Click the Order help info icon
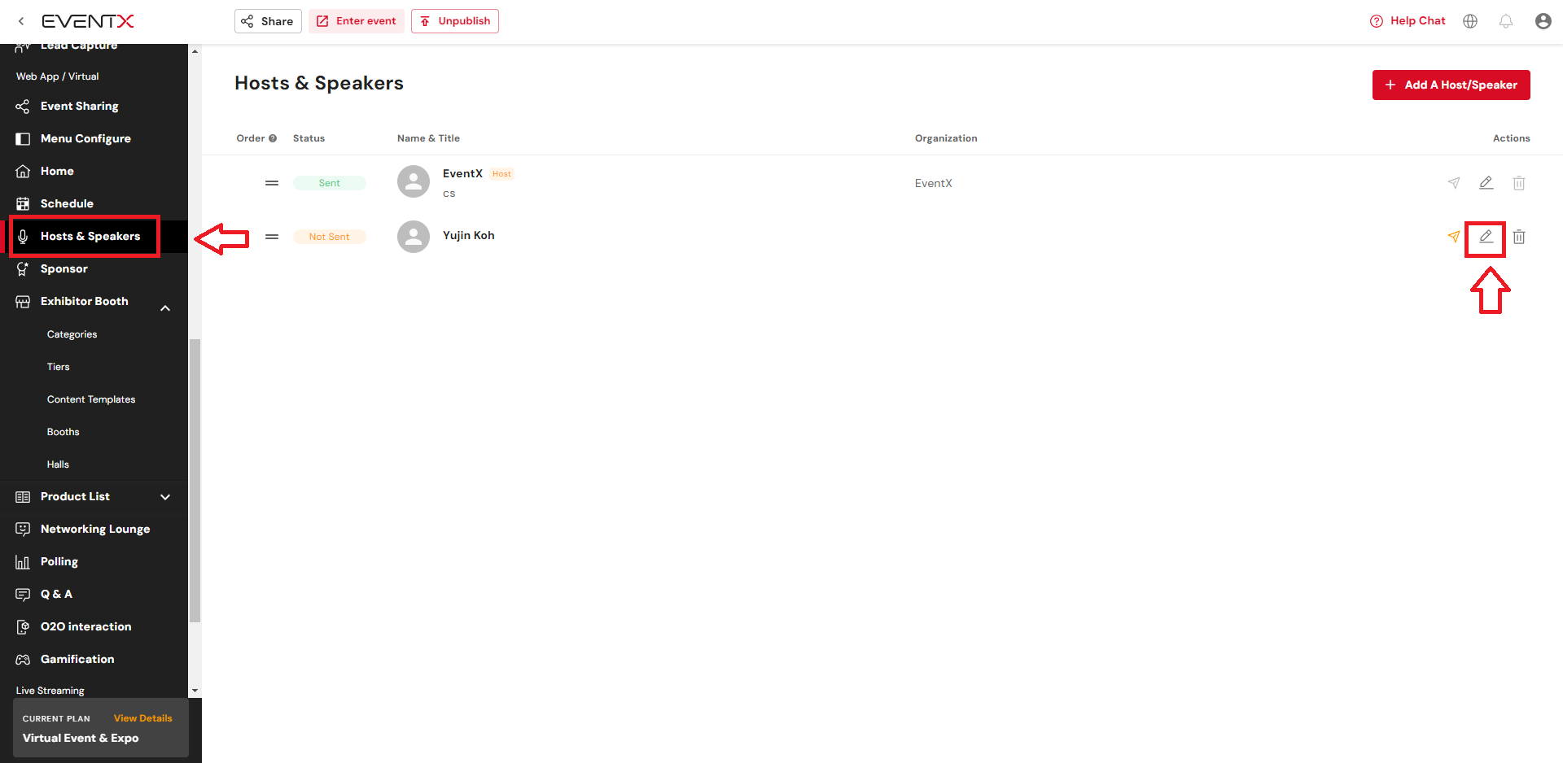Screen dimensions: 1563x763 pos(273,138)
